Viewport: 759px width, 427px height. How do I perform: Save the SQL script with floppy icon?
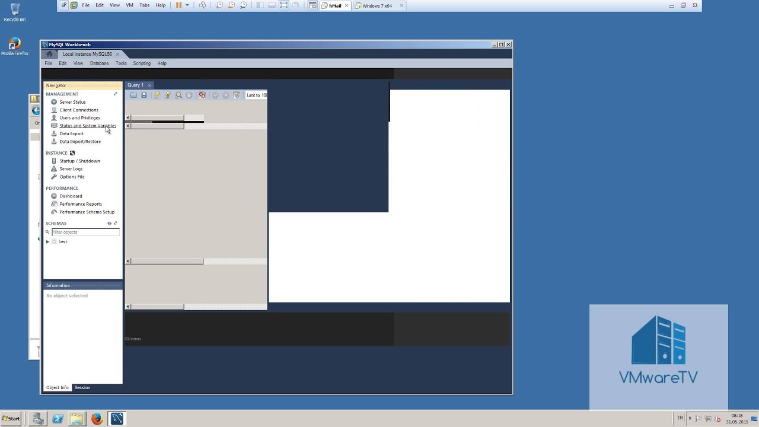(144, 95)
